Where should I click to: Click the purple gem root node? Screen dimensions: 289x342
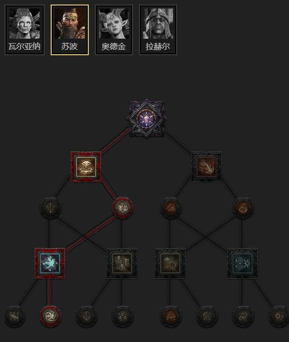point(147,119)
